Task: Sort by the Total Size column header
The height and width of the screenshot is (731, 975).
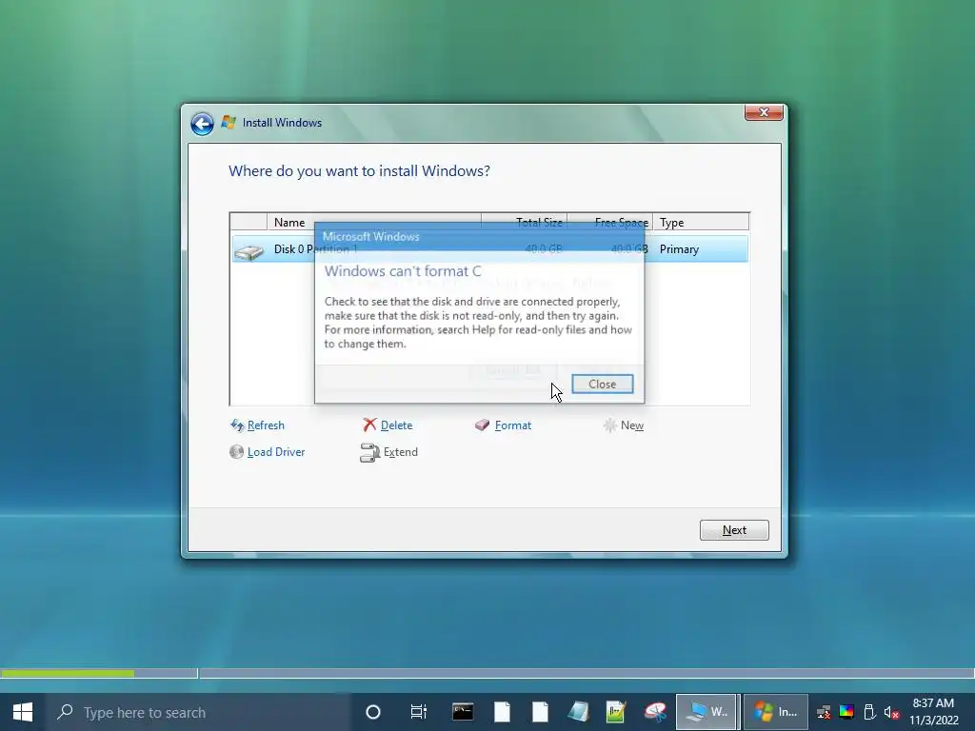Action: tap(524, 222)
